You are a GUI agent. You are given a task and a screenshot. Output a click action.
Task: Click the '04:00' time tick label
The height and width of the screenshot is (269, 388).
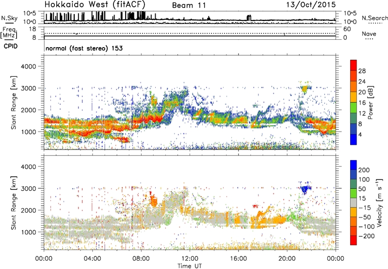coord(92,259)
